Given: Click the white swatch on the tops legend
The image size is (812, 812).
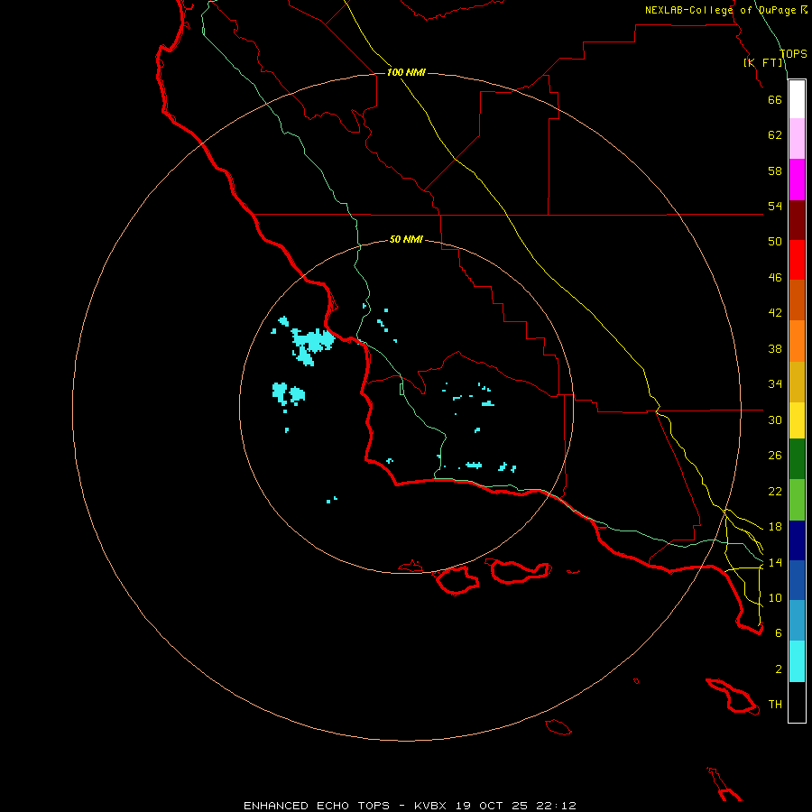Looking at the screenshot, I should [797, 99].
